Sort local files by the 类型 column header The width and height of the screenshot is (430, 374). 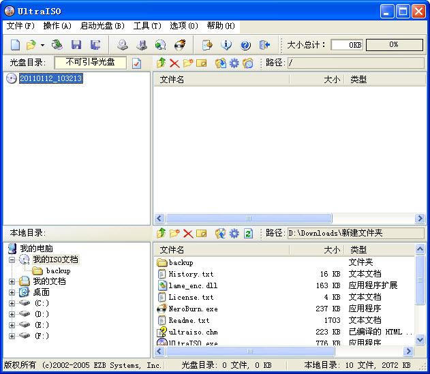pos(380,250)
